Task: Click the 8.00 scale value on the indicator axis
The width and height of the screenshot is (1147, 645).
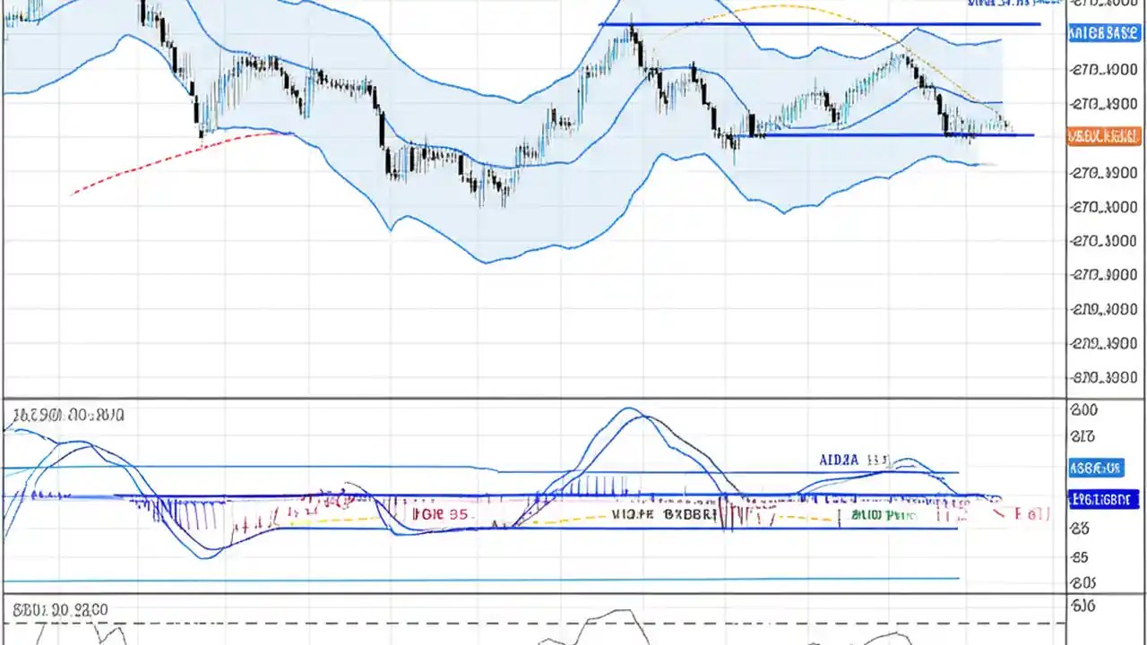Action: [x=1081, y=409]
